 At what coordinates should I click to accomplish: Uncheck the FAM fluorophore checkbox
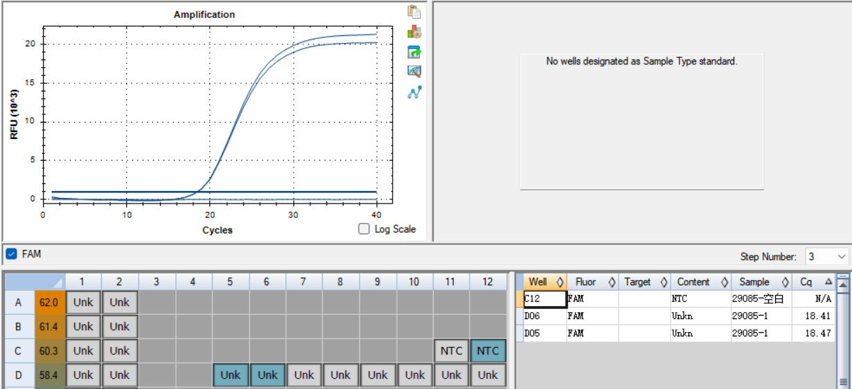pos(11,254)
